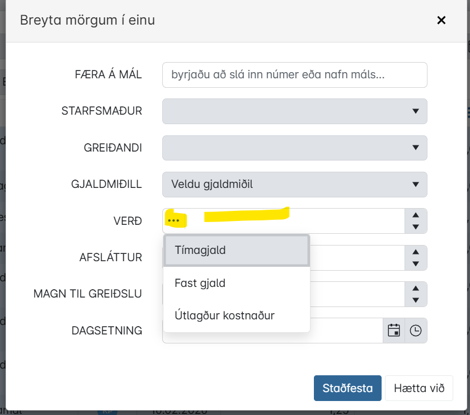This screenshot has width=470, height=415.
Task: Open the Dagsetning time picker clock
Action: click(416, 331)
